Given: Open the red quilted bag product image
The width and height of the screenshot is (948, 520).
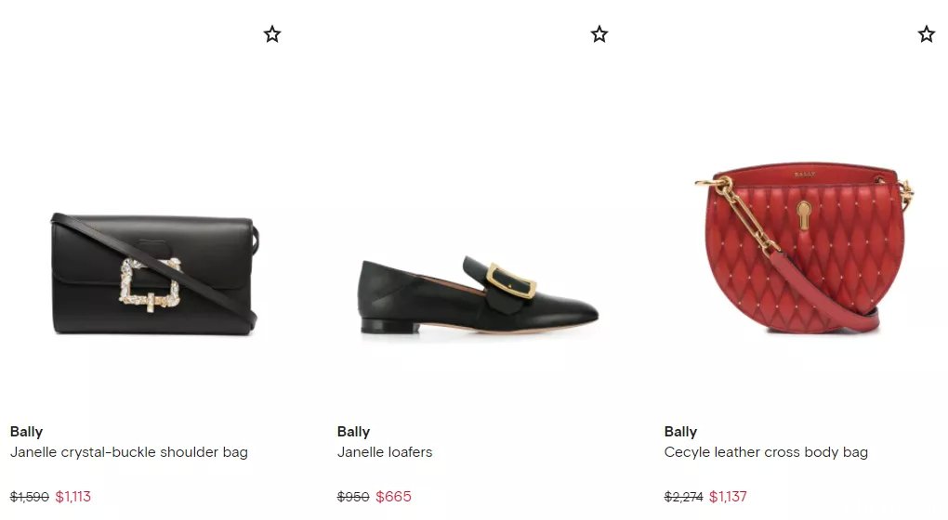Looking at the screenshot, I should point(804,246).
